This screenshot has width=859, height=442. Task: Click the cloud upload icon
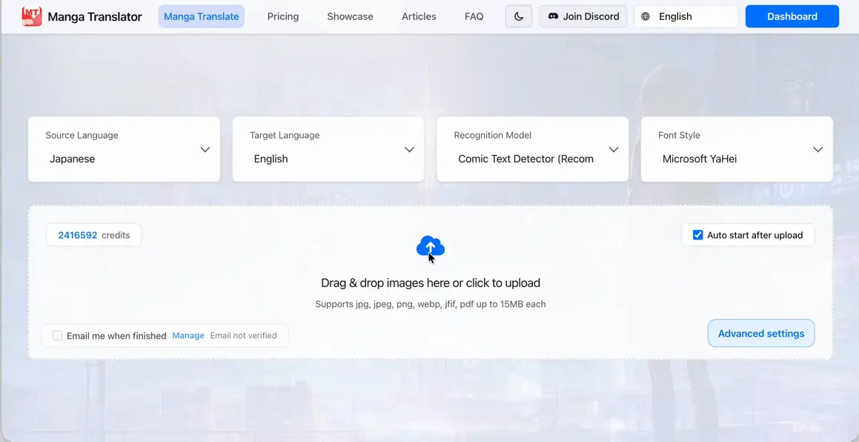click(430, 246)
